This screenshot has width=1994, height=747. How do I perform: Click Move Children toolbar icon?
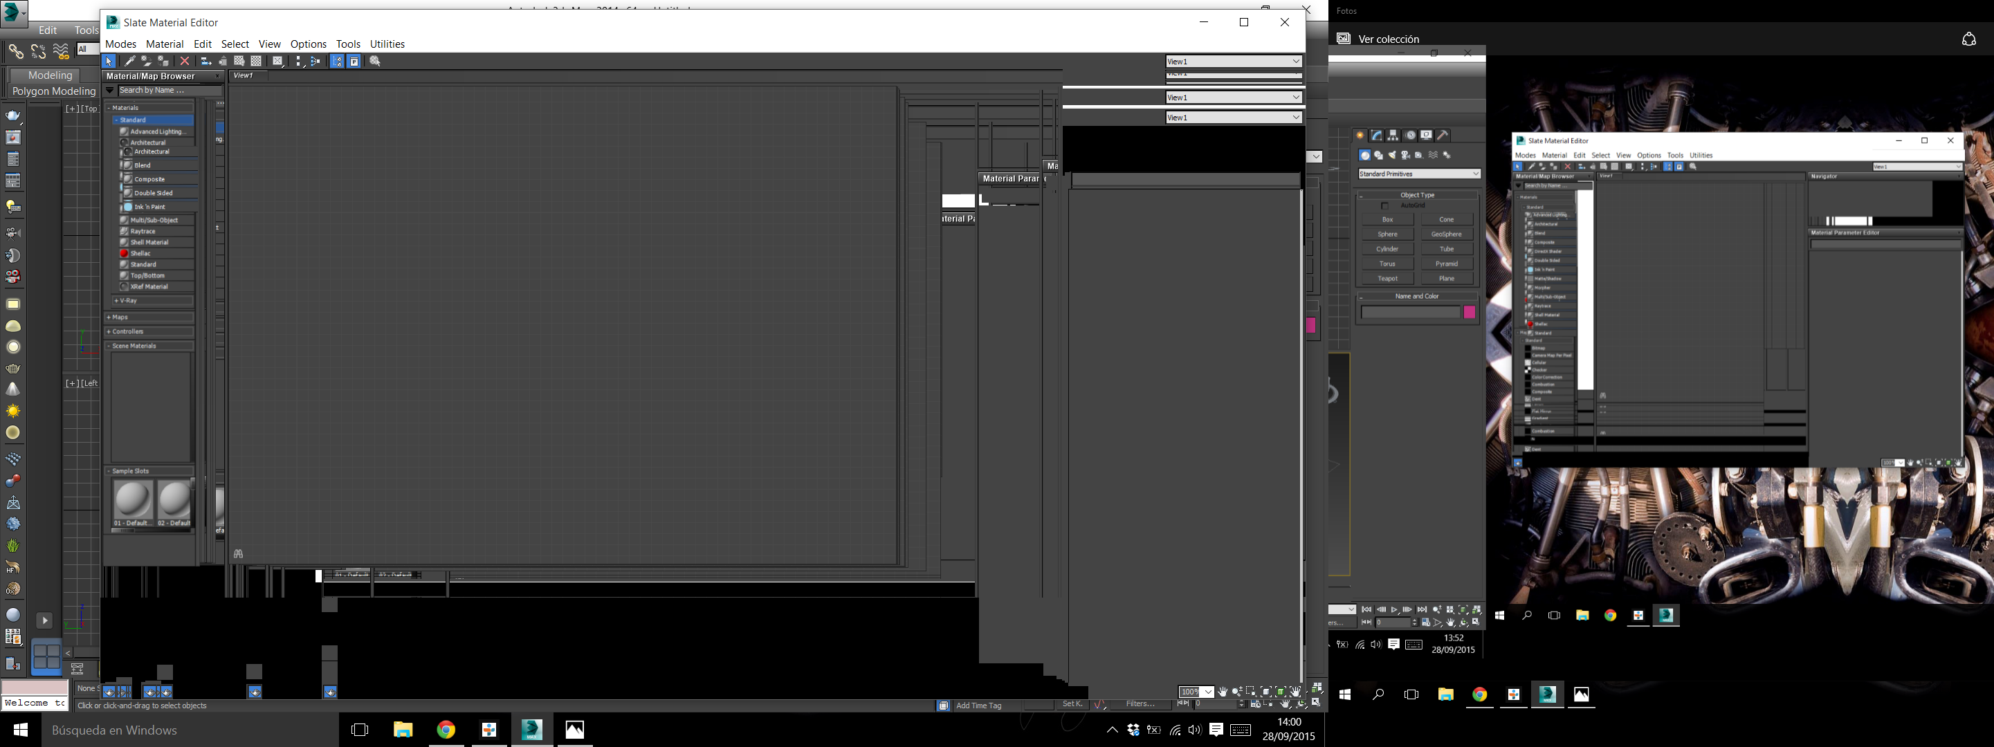click(206, 61)
